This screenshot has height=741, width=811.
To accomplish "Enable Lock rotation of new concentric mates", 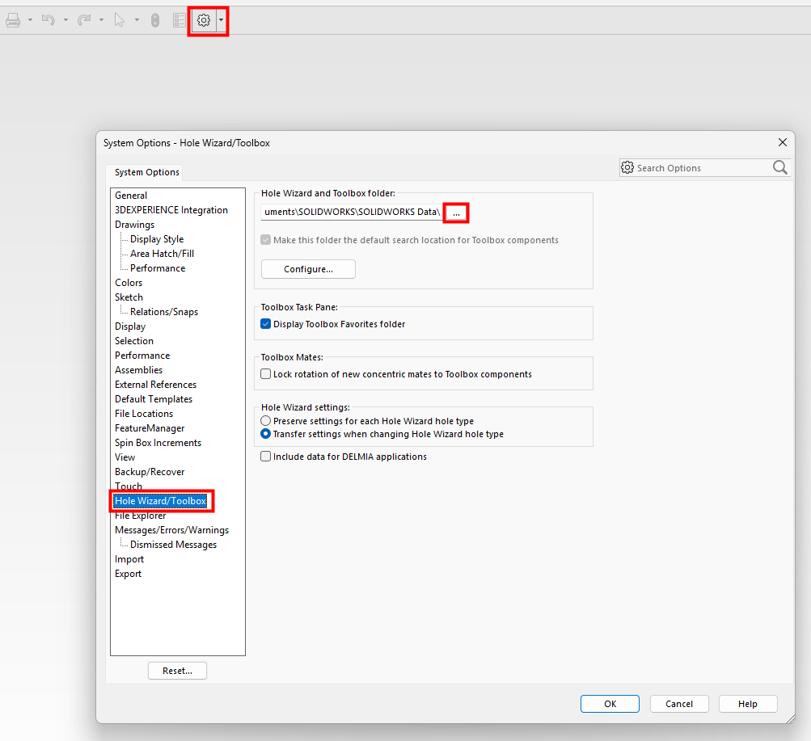I will 265,373.
